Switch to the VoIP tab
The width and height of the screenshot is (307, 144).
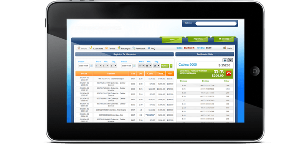click(x=172, y=40)
